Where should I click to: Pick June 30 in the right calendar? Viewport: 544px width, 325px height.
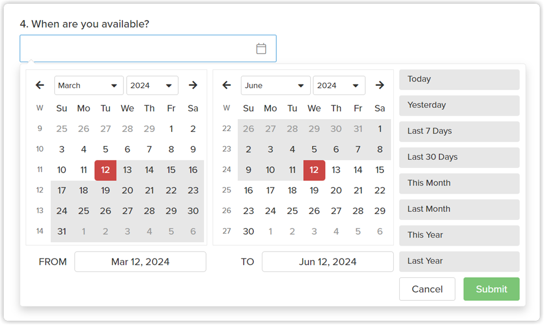click(248, 231)
